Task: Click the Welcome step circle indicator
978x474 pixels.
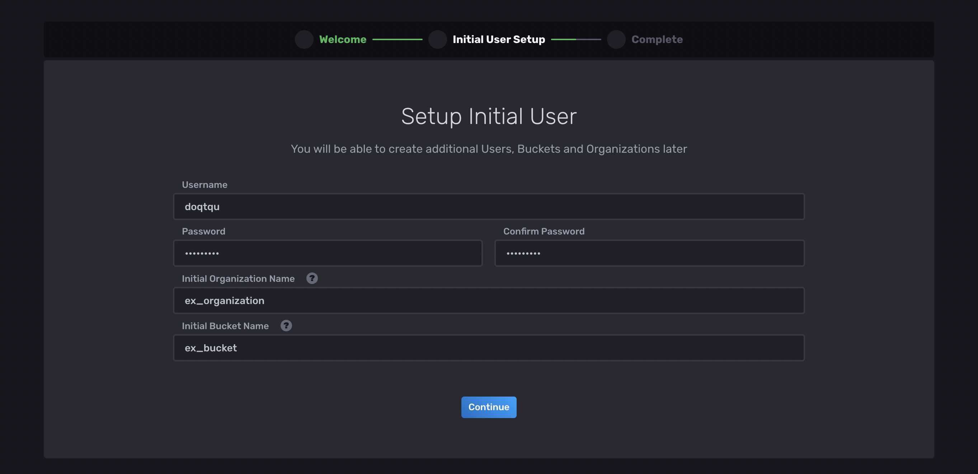Action: pos(304,39)
